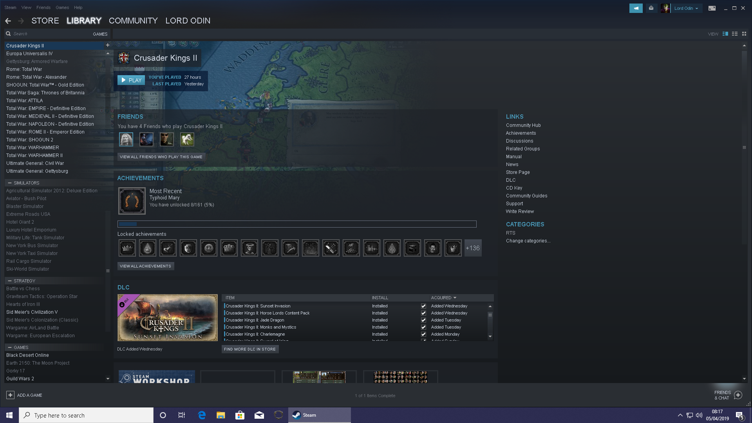This screenshot has width=752, height=423.
Task: Click the +136 more achievements tile
Action: click(x=473, y=248)
